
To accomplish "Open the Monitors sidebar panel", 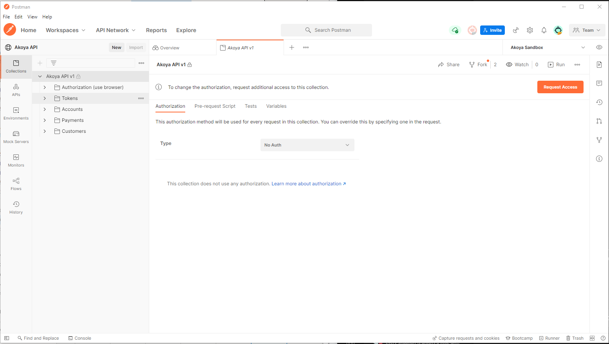I will click(16, 161).
